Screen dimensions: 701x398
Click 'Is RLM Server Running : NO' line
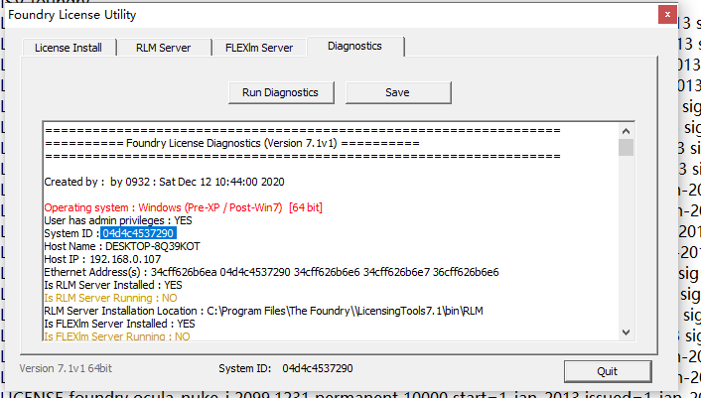[110, 298]
